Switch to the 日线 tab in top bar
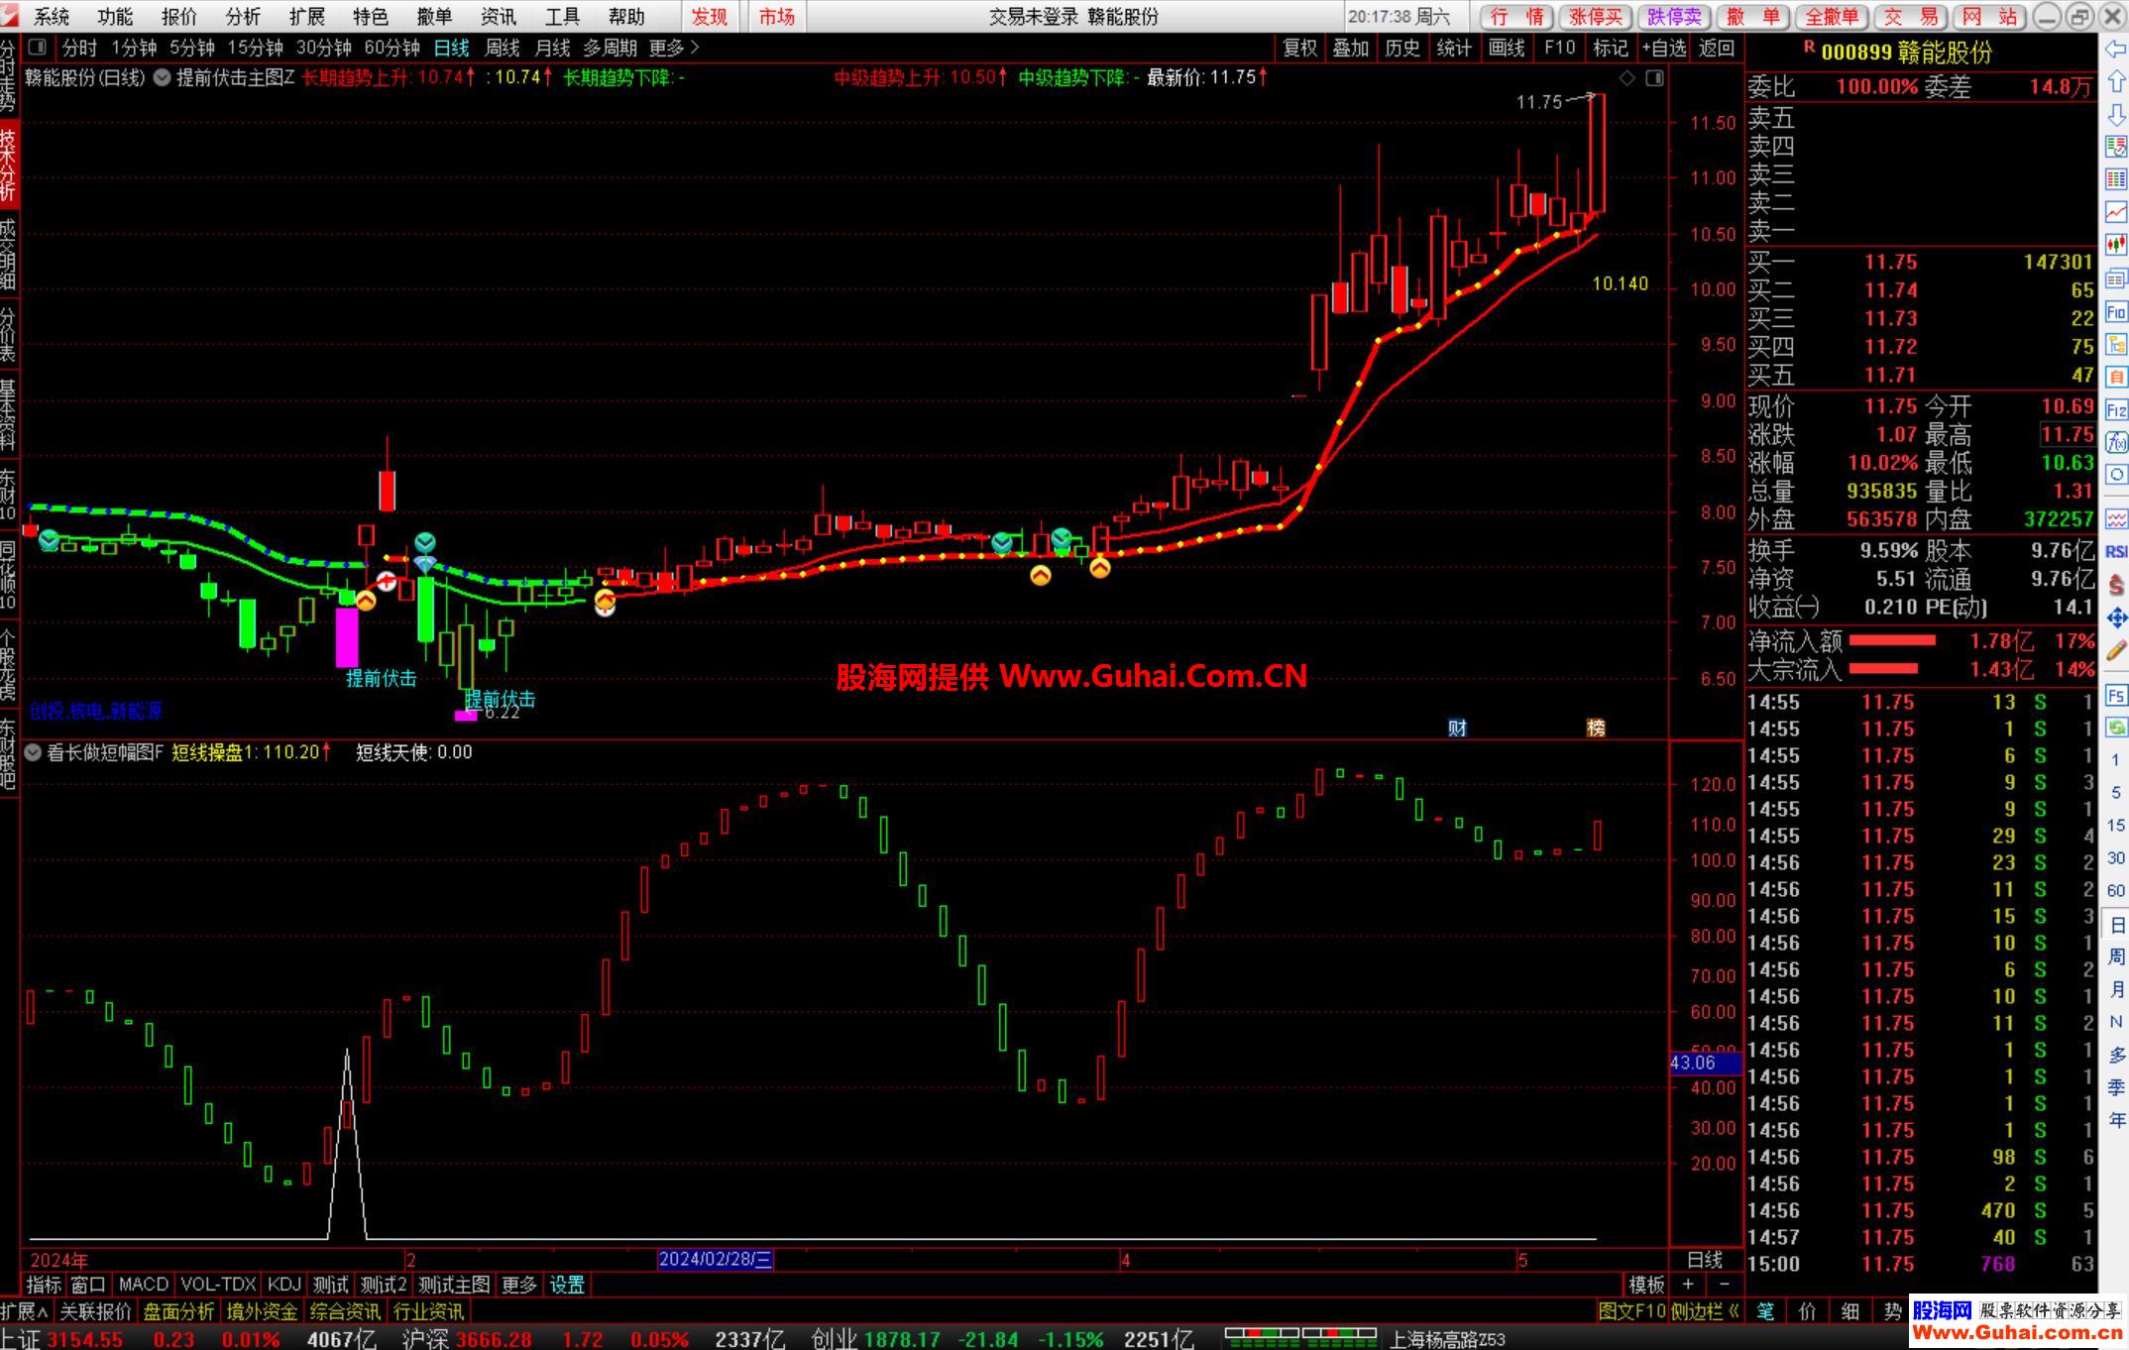2129x1350 pixels. (x=452, y=48)
